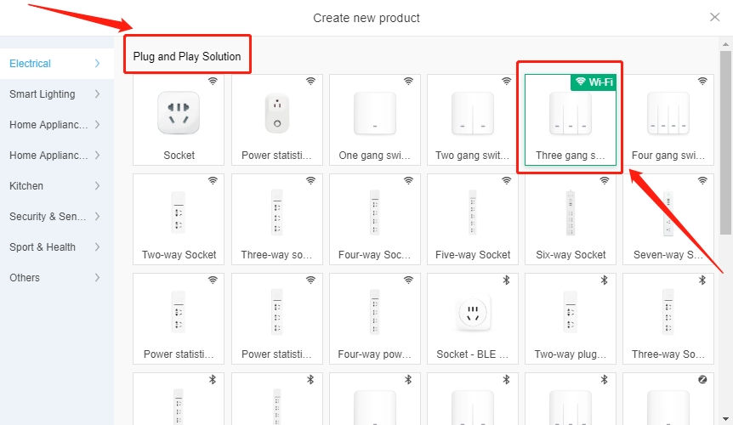Pick the Seven-way Socket product
733x425 pixels.
[x=668, y=219]
